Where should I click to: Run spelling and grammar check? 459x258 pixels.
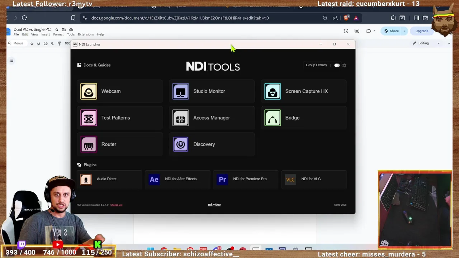[x=52, y=43]
